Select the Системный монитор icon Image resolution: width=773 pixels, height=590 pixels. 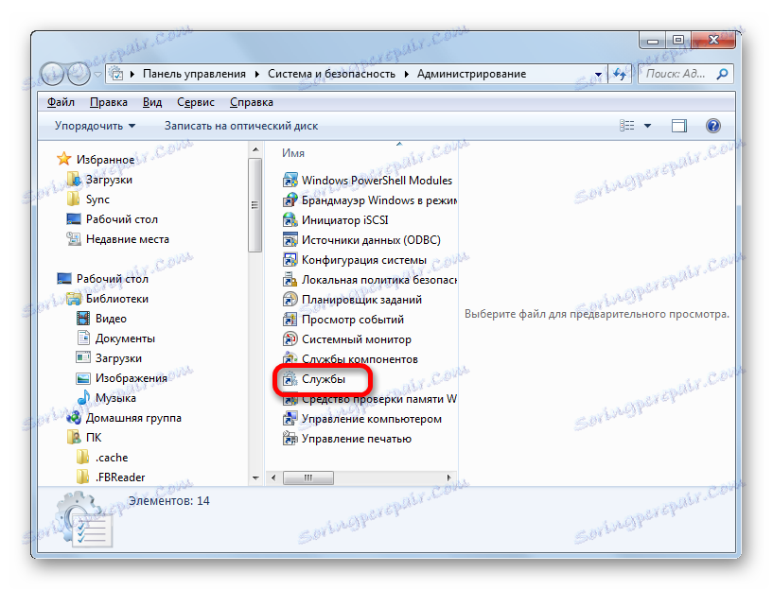tap(290, 338)
